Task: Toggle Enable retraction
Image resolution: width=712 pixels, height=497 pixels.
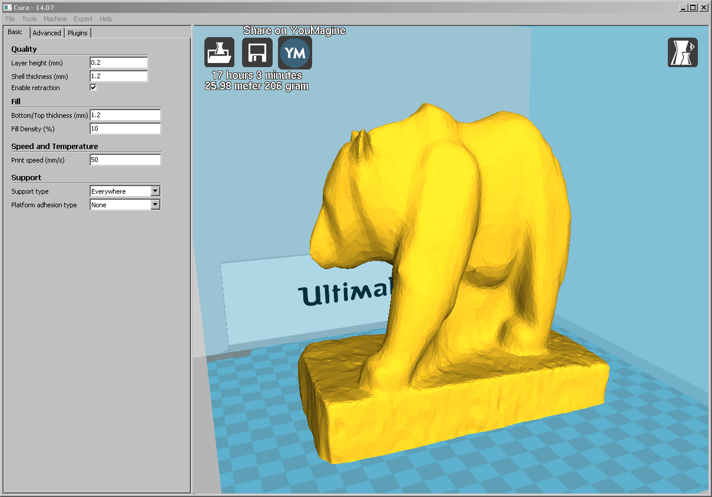Action: pyautogui.click(x=93, y=87)
